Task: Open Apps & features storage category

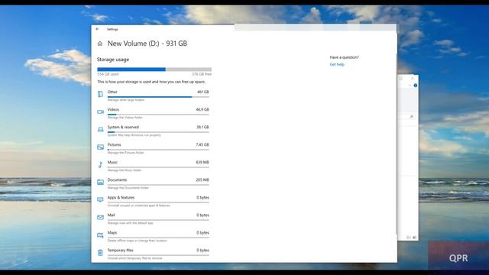Action: pyautogui.click(x=153, y=201)
